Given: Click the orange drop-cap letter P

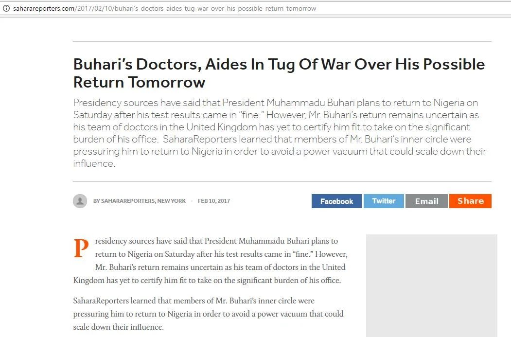Looking at the screenshot, I should [81, 248].
